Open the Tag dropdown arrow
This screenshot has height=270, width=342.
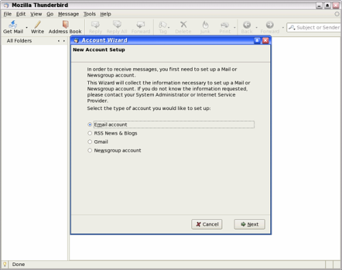click(169, 27)
